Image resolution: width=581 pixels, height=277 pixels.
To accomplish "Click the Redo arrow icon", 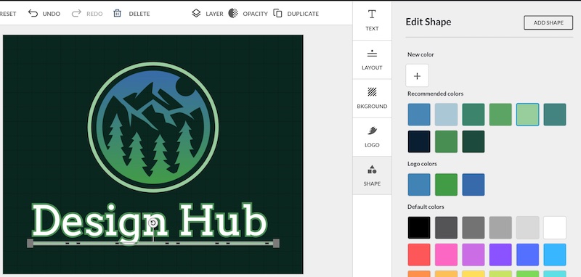I will 76,14.
